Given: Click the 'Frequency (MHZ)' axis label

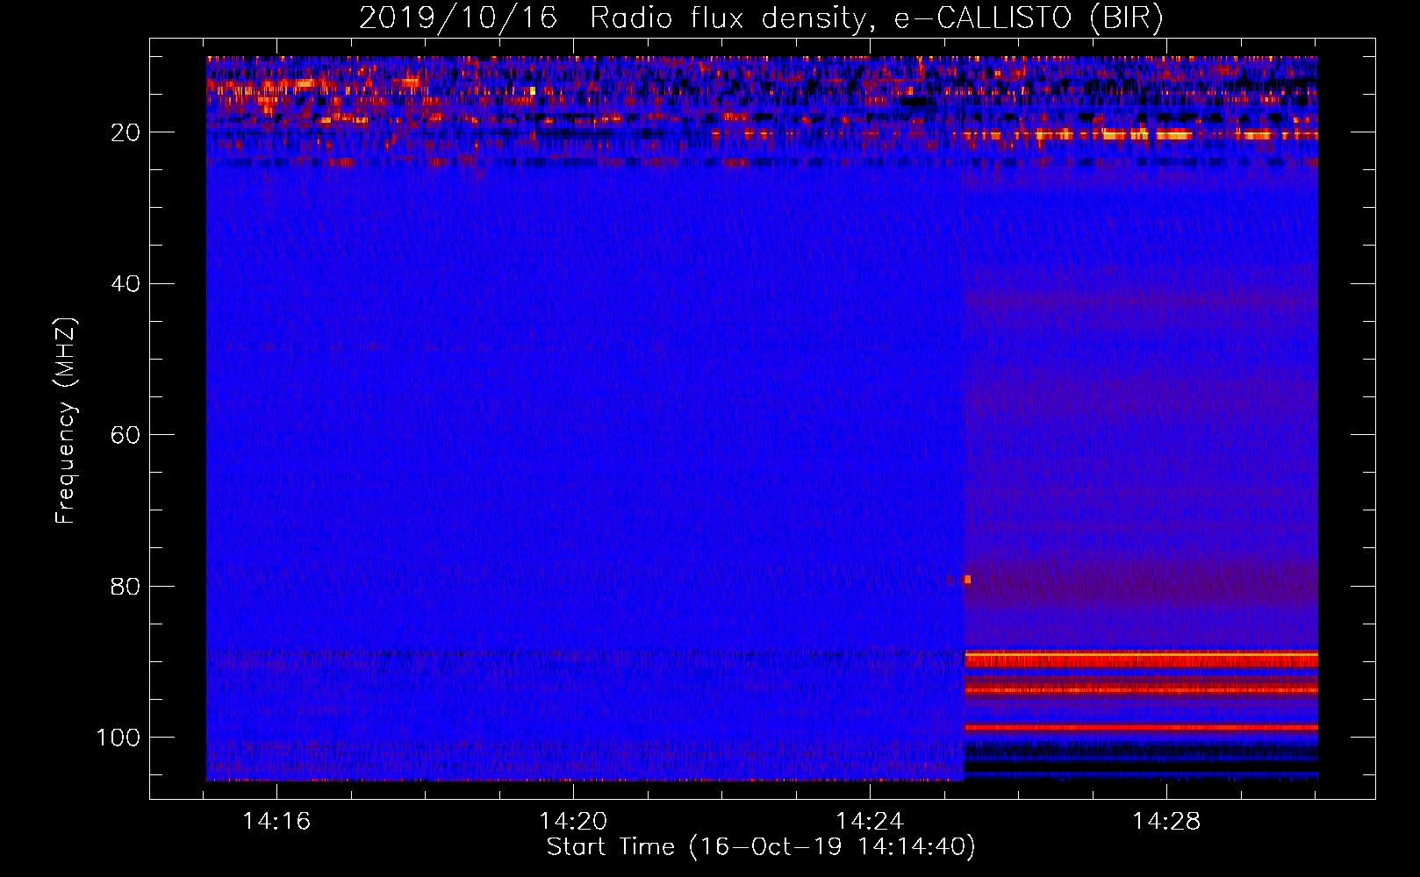Looking at the screenshot, I should (66, 420).
